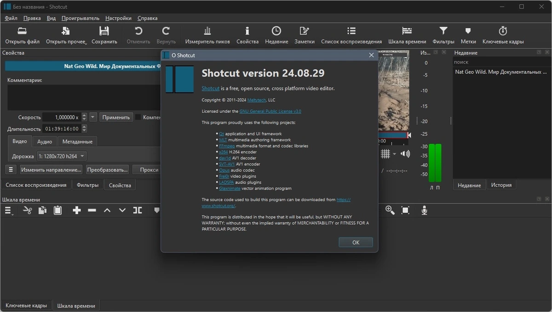Click the timeline remove minus icon
Image resolution: width=552 pixels, height=312 pixels.
pos(92,210)
